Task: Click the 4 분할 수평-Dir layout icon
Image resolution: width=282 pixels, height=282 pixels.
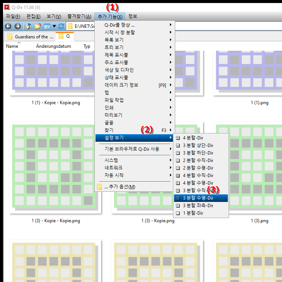Action: [x=178, y=183]
